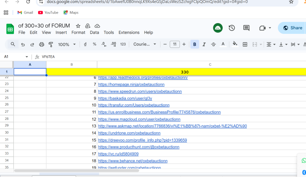
Task: Open version history clock icon
Action: tap(232, 28)
